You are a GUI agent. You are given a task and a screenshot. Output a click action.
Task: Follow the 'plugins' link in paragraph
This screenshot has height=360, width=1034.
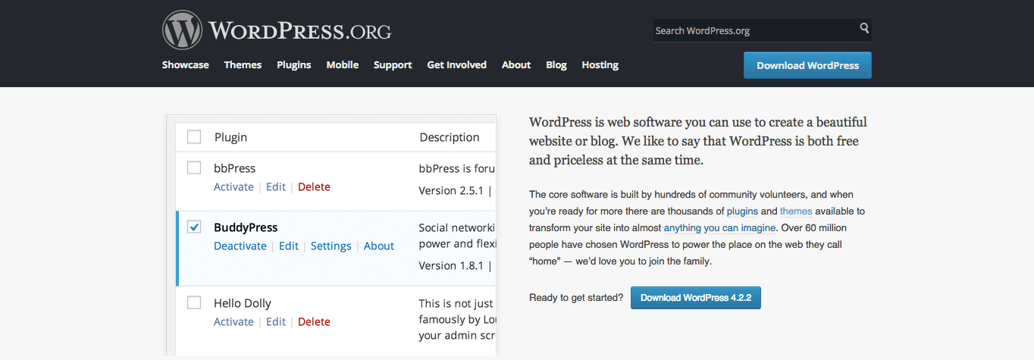(742, 211)
